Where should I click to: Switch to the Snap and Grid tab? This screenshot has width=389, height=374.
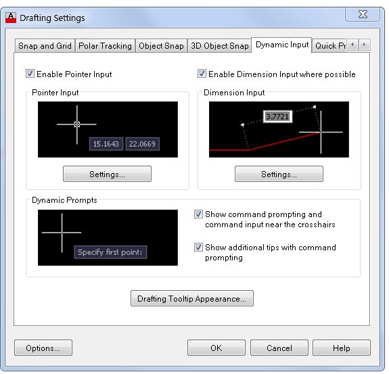click(45, 46)
